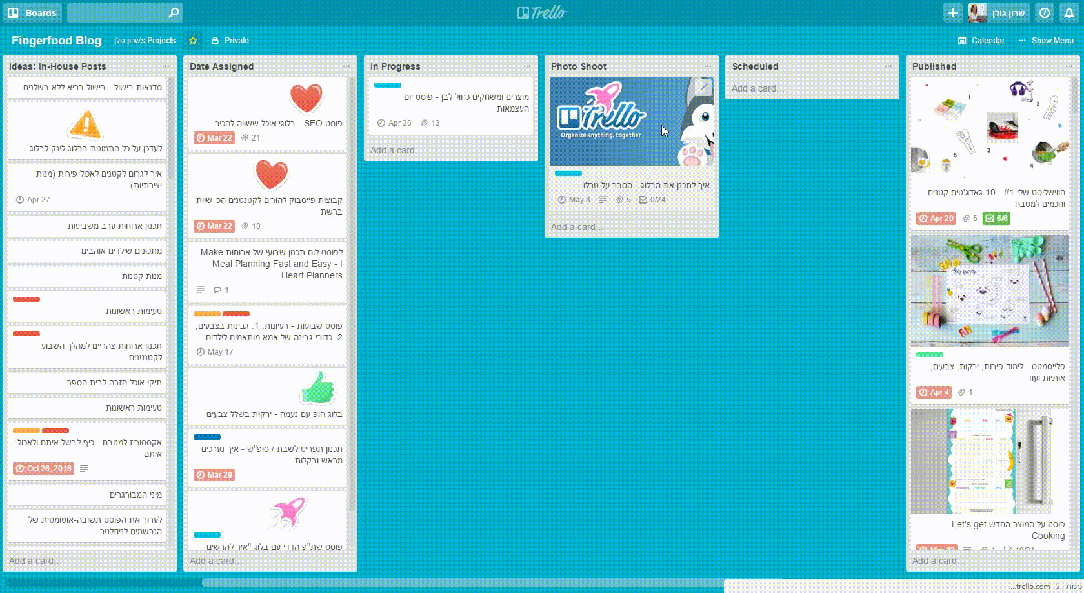Viewport: 1084px width, 593px height.
Task: Click the magnifier search icon
Action: pyautogui.click(x=174, y=13)
